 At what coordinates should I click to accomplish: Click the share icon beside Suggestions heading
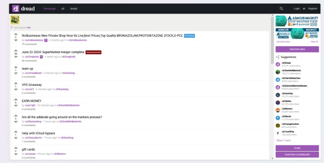click(278, 57)
